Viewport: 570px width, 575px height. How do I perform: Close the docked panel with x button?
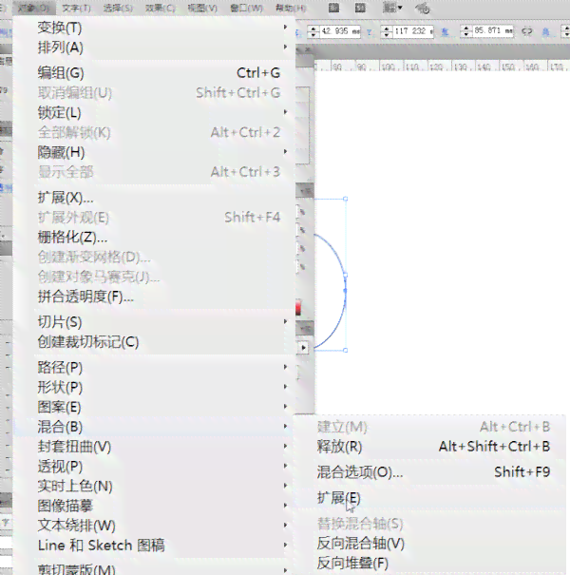(x=308, y=49)
